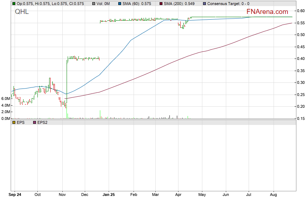Viewport: 306px width, 202px height.
Task: Click the 0.60 price axis label
Action: (301, 11)
